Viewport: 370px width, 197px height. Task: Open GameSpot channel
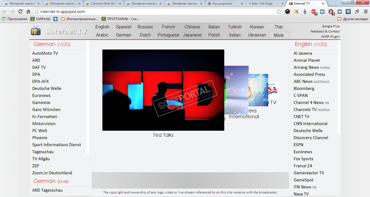pyautogui.click(x=303, y=180)
